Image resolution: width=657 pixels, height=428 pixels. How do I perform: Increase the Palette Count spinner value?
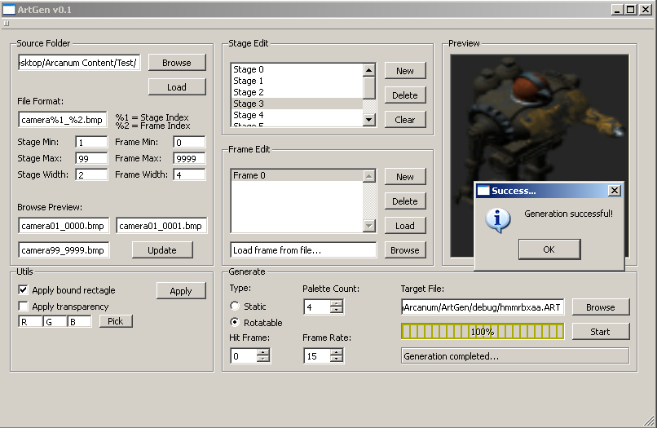point(337,303)
